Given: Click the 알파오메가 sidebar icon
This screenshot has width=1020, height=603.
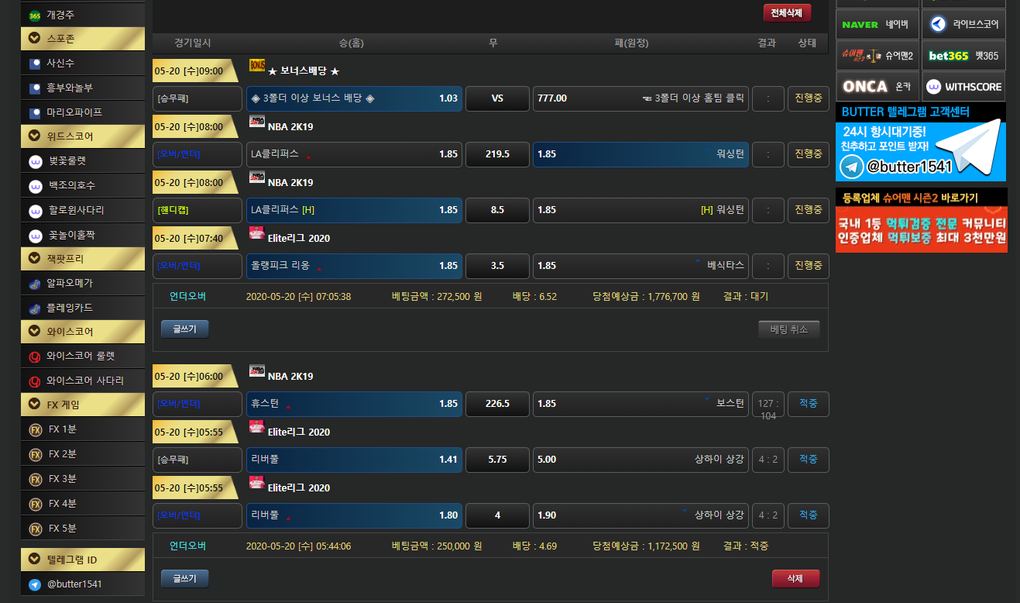Looking at the screenshot, I should (x=35, y=284).
